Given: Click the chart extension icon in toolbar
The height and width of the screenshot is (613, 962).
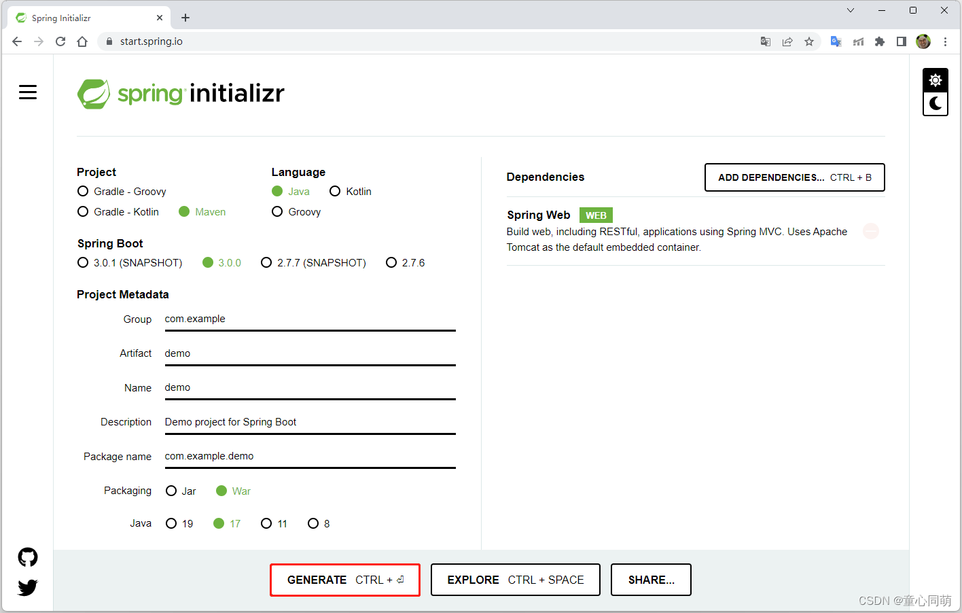Looking at the screenshot, I should pyautogui.click(x=858, y=41).
